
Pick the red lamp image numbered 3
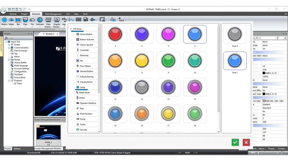(114, 34)
